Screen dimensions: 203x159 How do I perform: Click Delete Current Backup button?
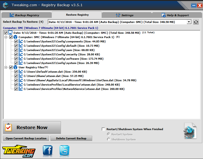[x=71, y=138]
